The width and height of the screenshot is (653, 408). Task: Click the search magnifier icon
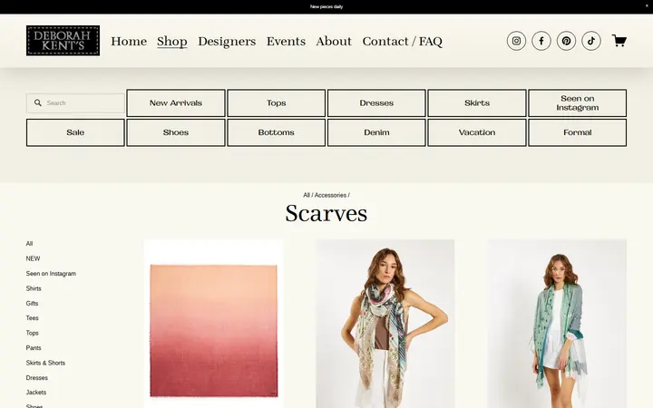37,102
